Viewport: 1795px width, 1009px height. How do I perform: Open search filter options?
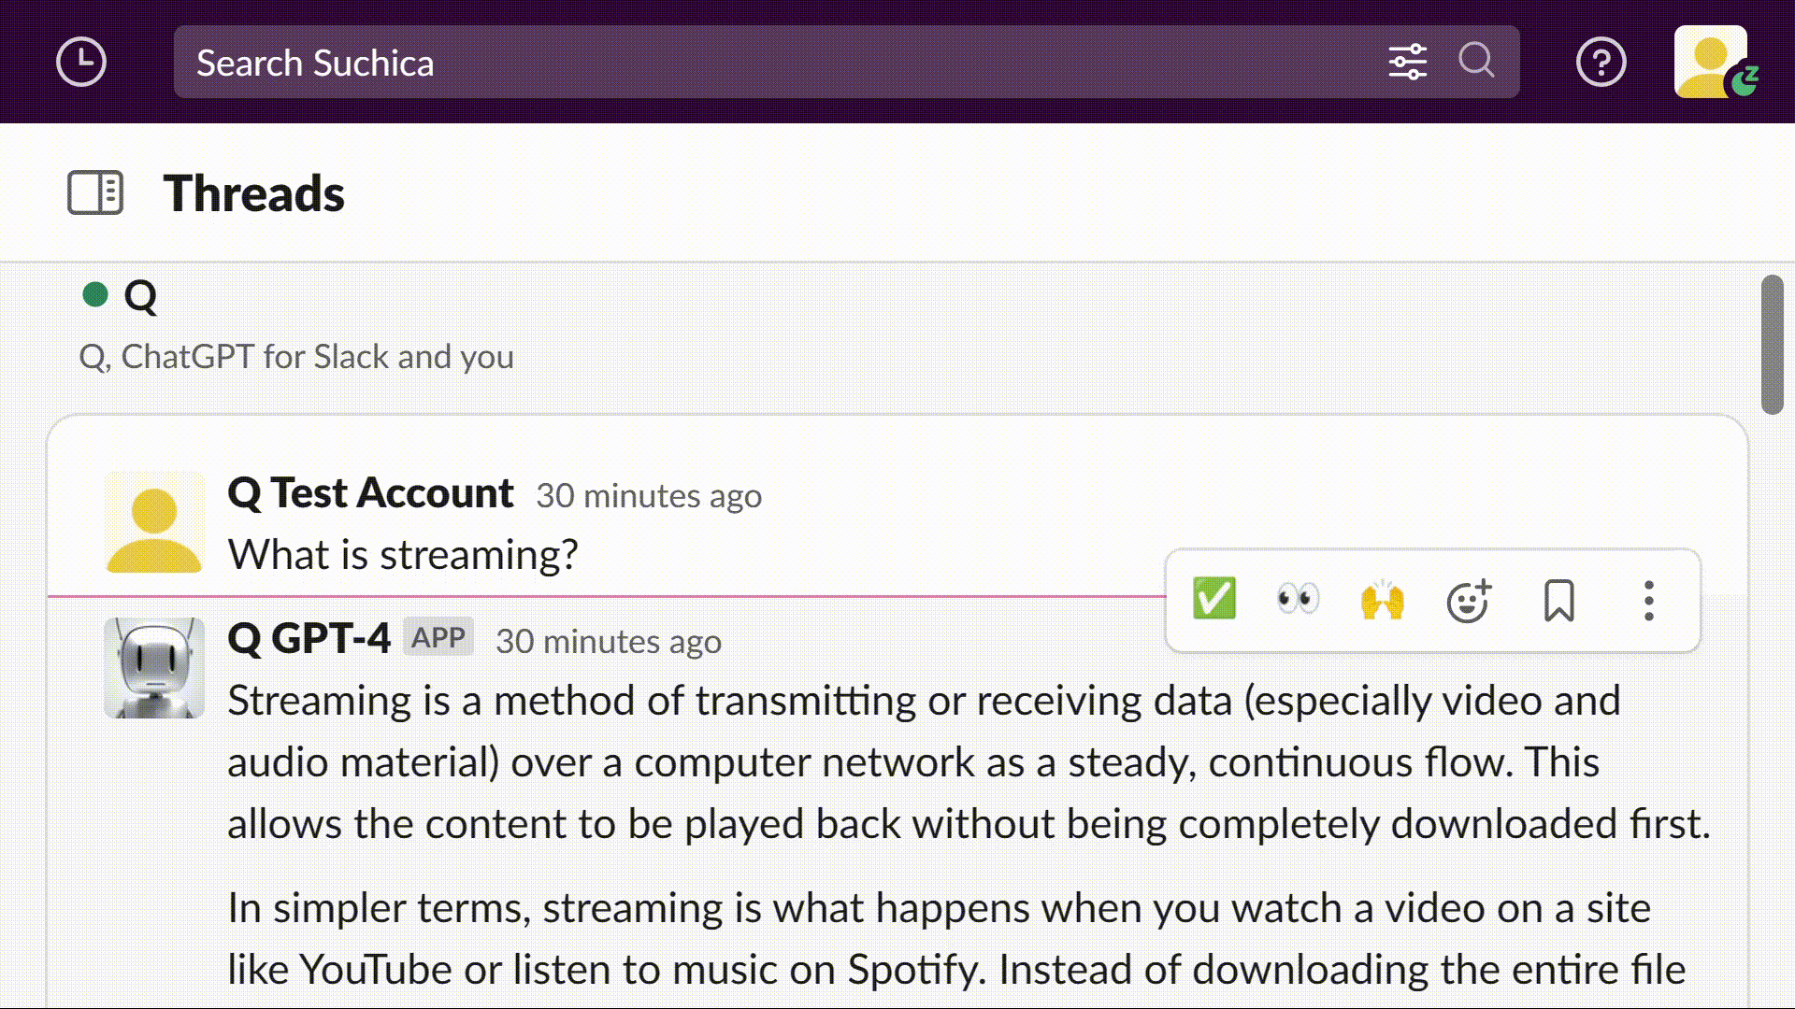pos(1407,63)
